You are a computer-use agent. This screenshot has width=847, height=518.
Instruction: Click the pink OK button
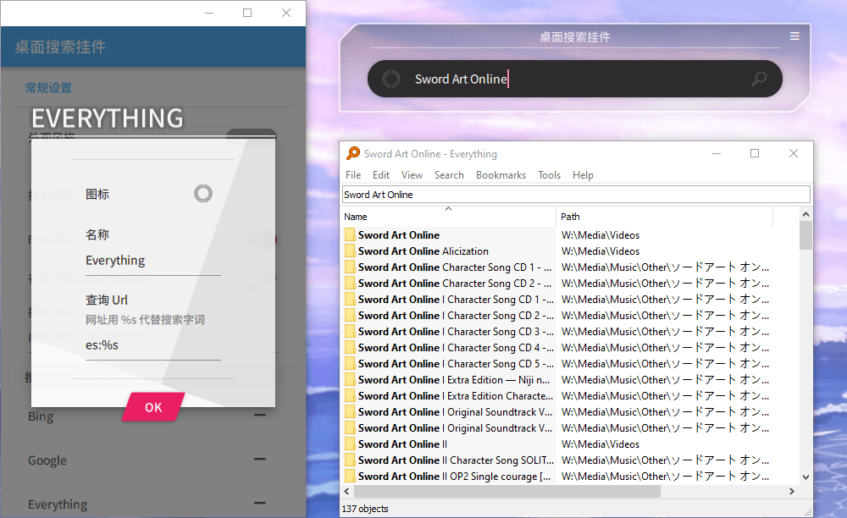[x=153, y=407]
